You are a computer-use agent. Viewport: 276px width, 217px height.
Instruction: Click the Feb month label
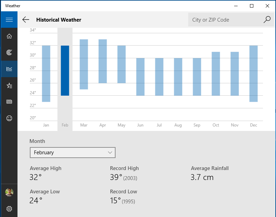point(65,125)
